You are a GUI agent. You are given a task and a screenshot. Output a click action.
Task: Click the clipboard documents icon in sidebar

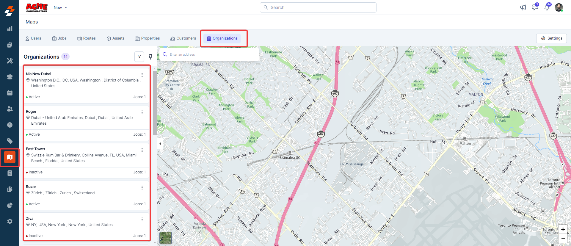(10, 45)
